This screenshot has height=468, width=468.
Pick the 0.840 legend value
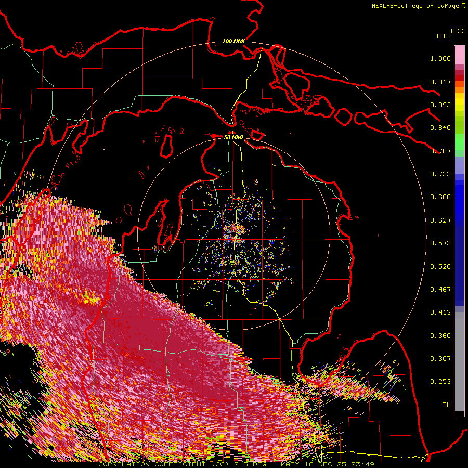pos(440,128)
